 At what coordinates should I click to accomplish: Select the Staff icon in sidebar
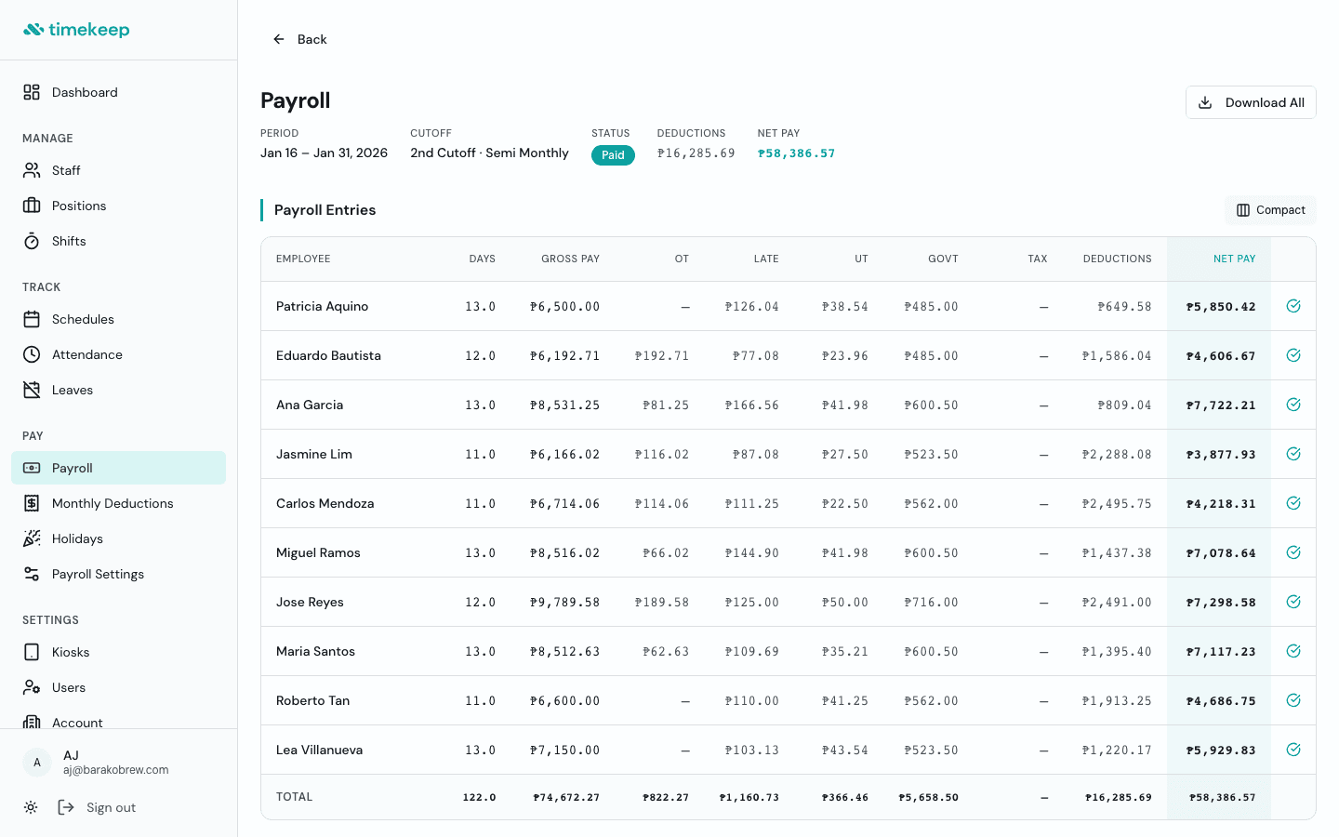31,170
